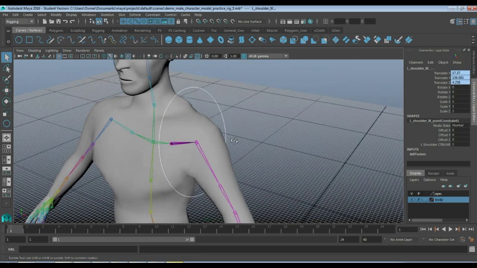Toggle the Auto Keyframe button
Image resolution: width=477 pixels, height=268 pixels.
tap(462, 240)
